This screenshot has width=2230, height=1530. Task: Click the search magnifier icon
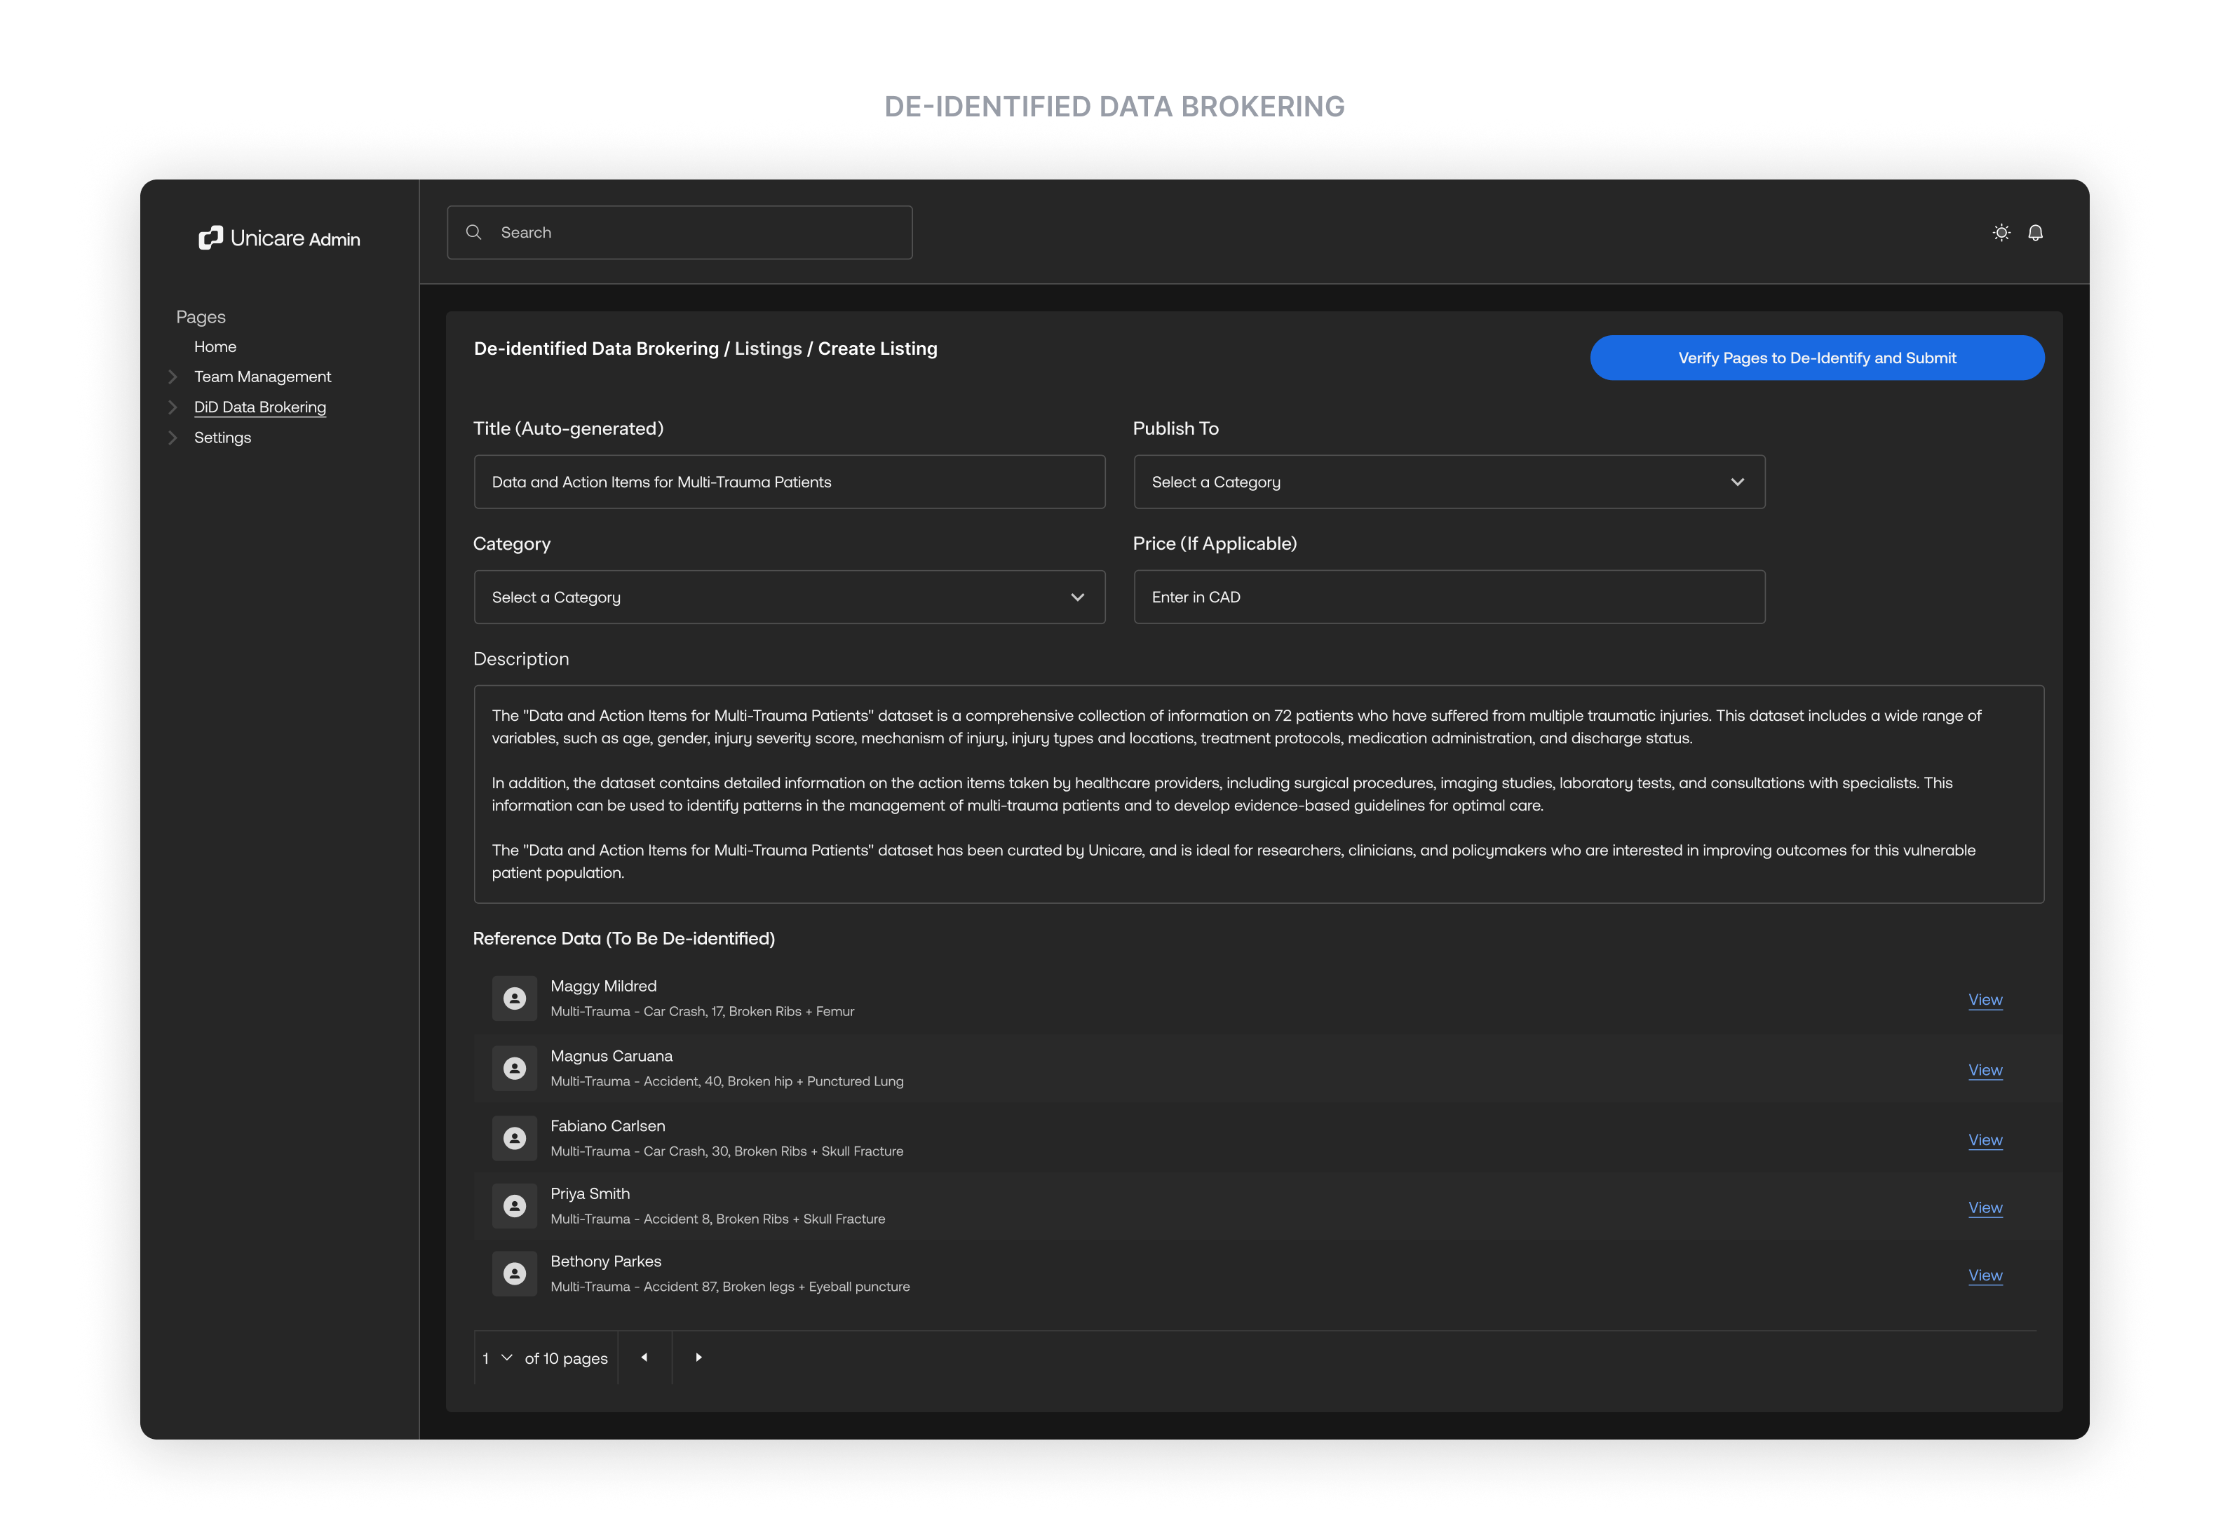tap(474, 232)
